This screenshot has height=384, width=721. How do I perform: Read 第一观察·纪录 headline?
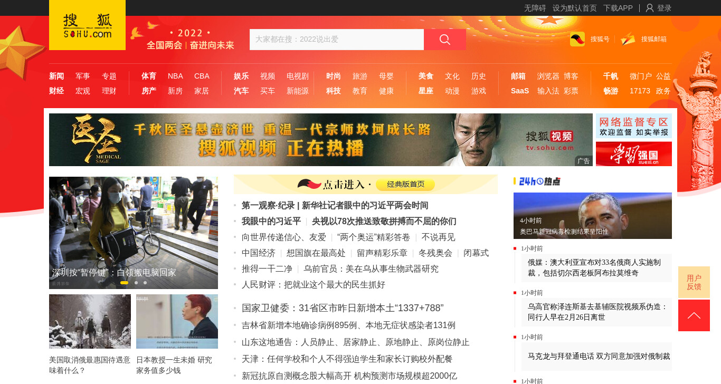click(335, 205)
